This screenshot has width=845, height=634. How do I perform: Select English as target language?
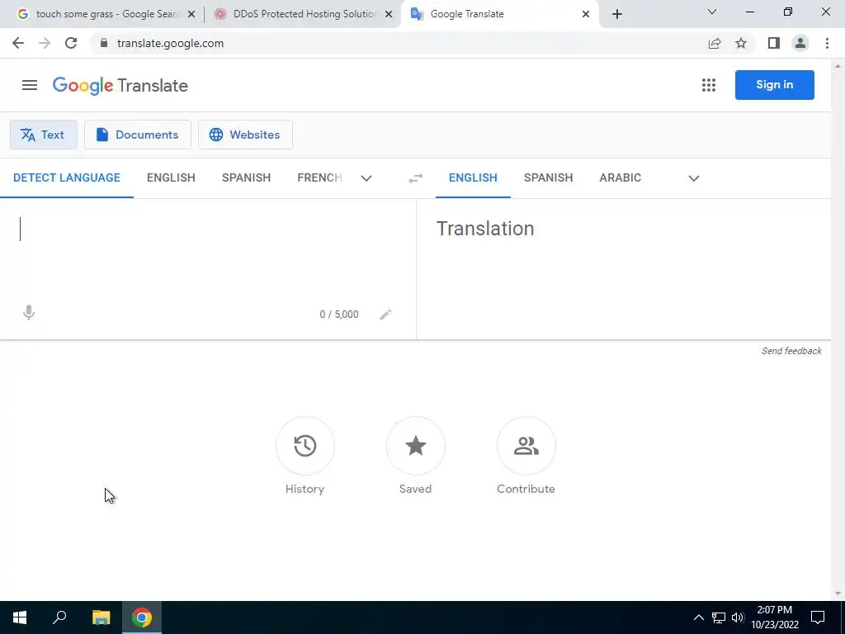[473, 178]
